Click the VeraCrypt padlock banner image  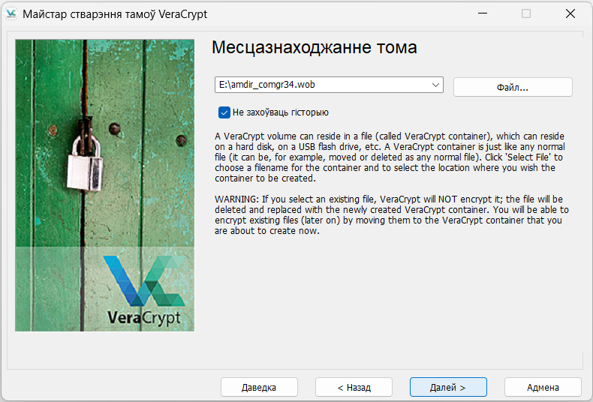[105, 185]
